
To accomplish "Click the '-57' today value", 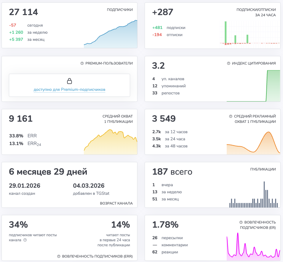I will click(x=13, y=25).
